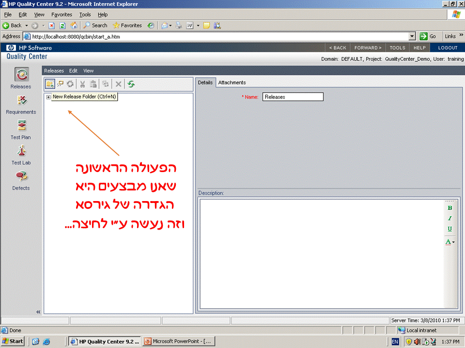Click the green Refresh icon in Releases toolbar

pos(131,84)
